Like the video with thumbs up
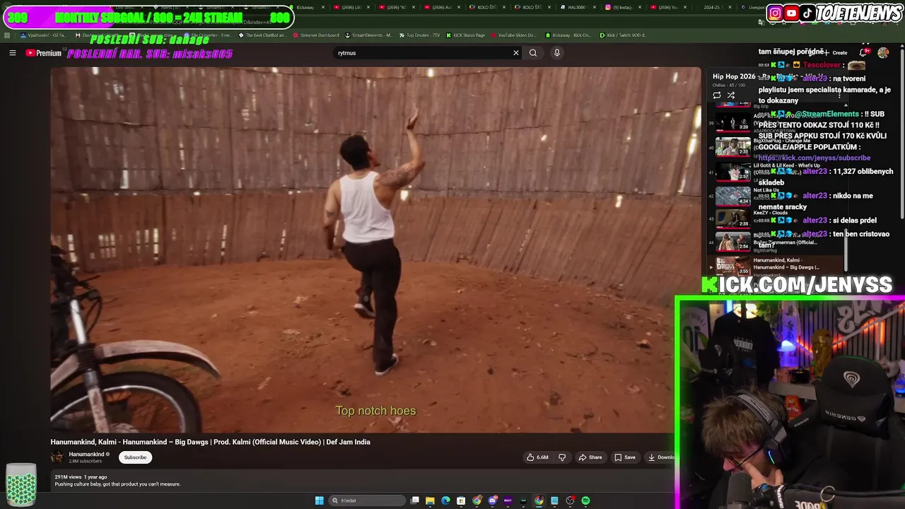 [x=537, y=457]
